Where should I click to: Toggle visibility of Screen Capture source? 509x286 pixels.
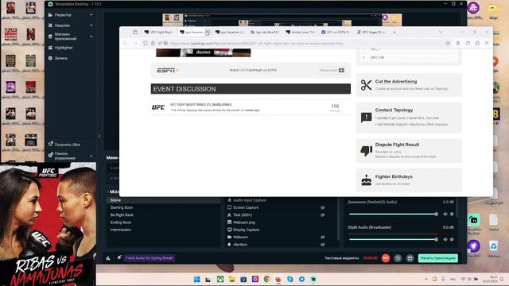[323, 207]
